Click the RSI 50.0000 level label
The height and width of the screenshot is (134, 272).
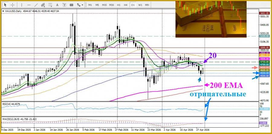click(264, 109)
